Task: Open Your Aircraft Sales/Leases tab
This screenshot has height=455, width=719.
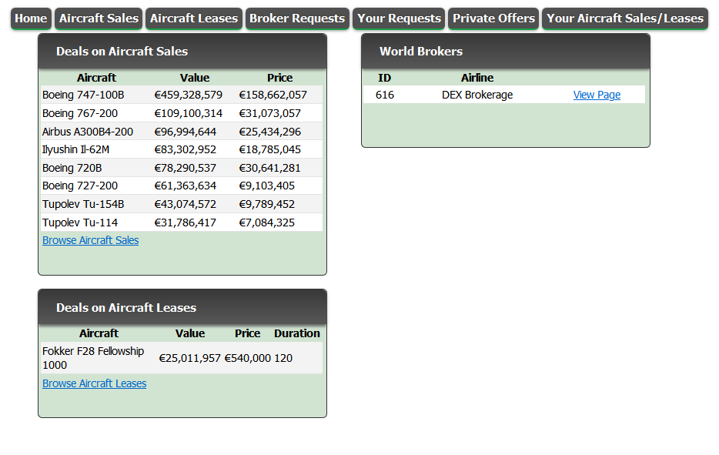Action: (624, 18)
